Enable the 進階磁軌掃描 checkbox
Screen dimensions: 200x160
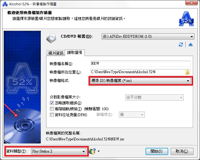pyautogui.click(x=52, y=109)
